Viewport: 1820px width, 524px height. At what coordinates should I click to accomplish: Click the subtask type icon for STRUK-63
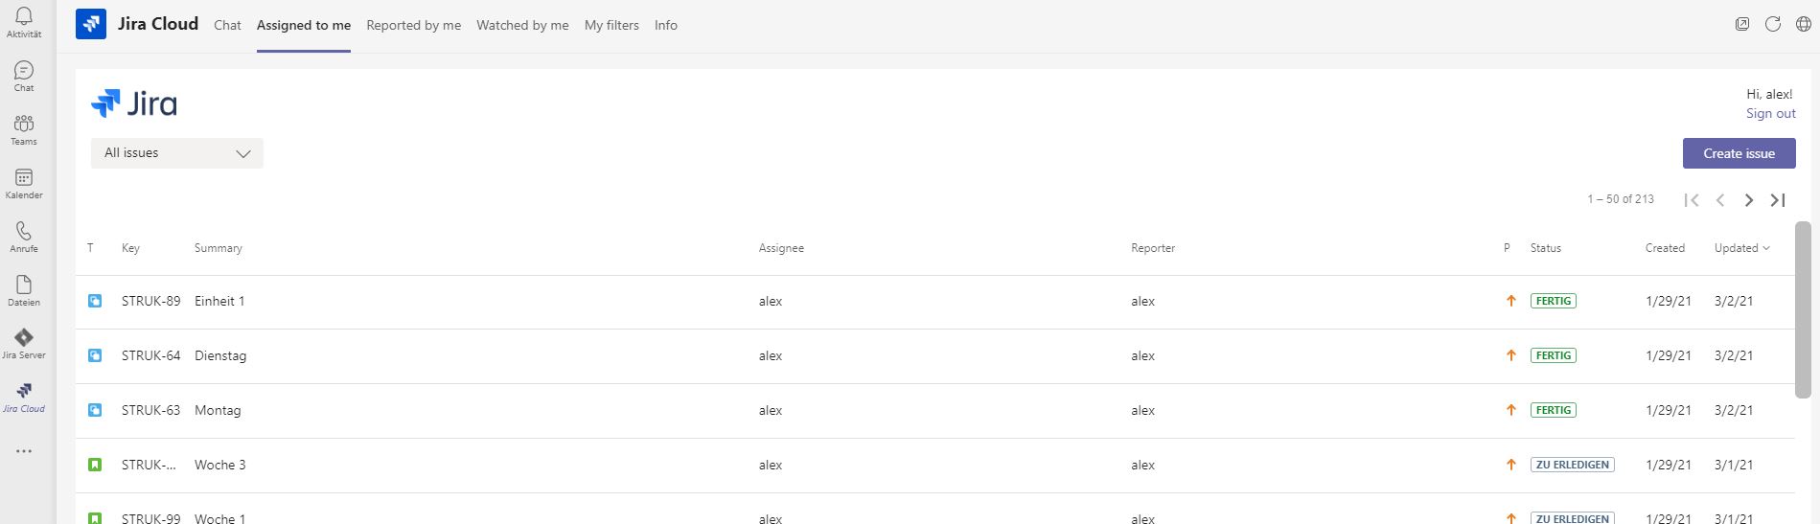point(95,410)
